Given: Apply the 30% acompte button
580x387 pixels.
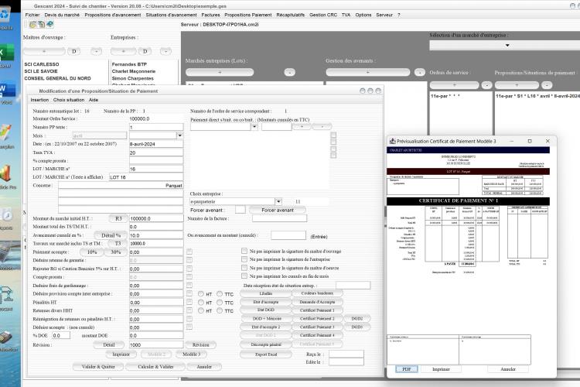Looking at the screenshot, I should point(116,252).
